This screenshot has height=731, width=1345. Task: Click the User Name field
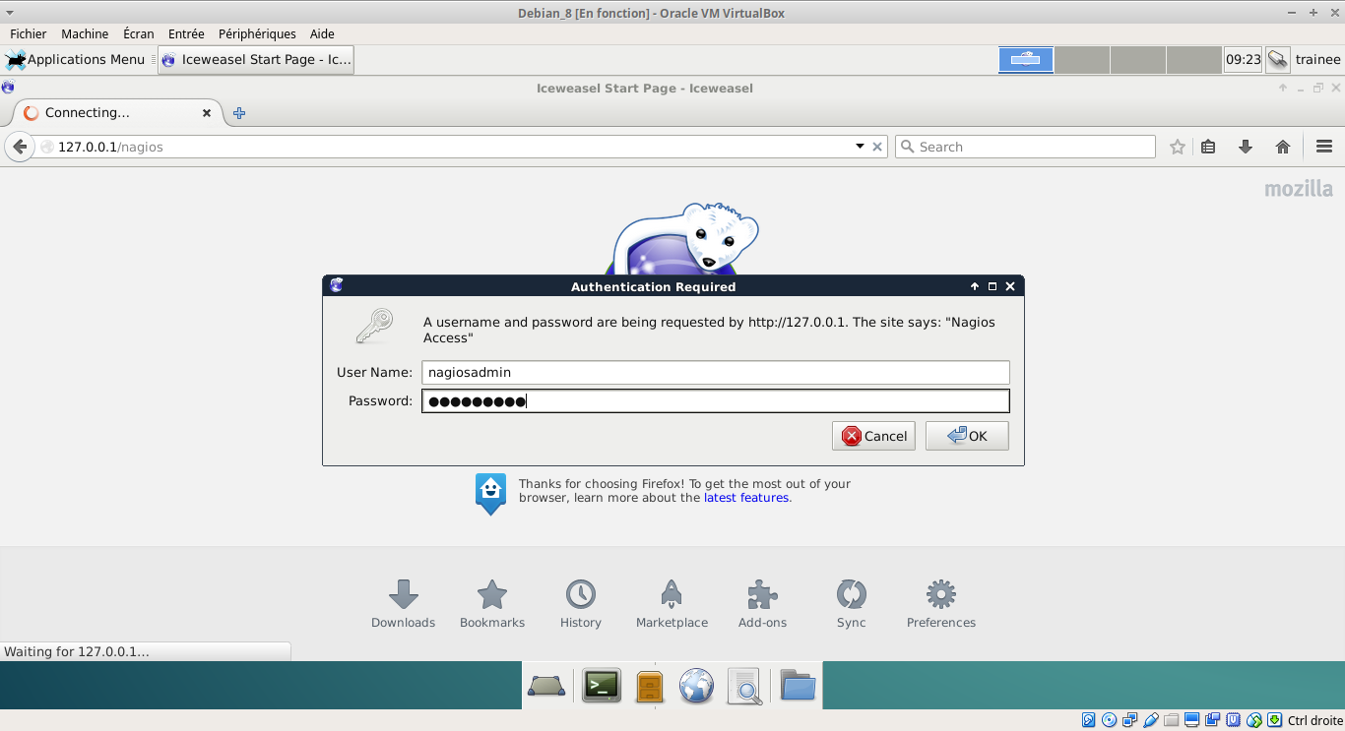click(716, 372)
